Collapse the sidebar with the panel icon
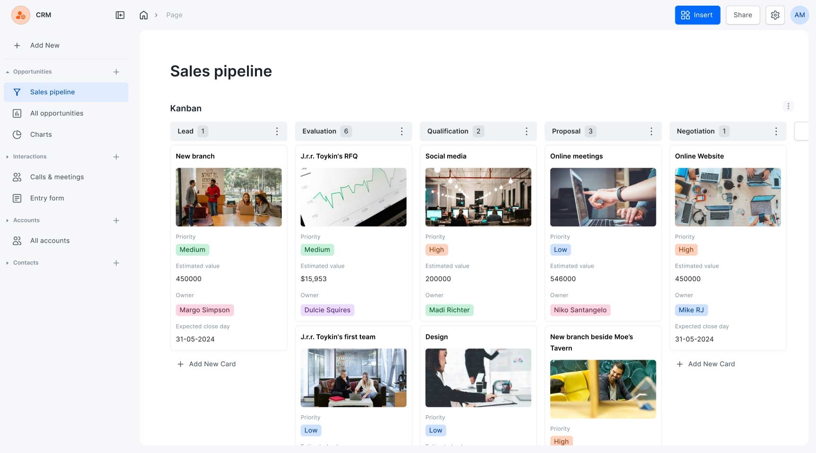 pos(120,15)
